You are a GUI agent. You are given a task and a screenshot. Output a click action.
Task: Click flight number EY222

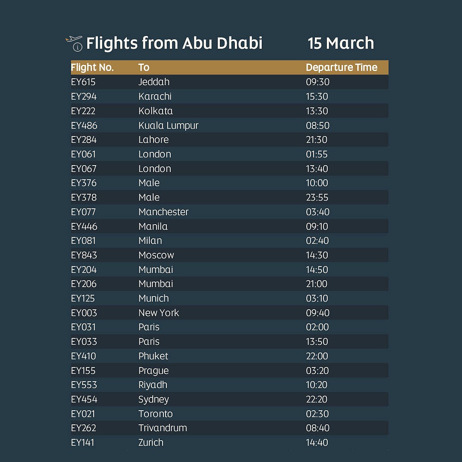[83, 111]
